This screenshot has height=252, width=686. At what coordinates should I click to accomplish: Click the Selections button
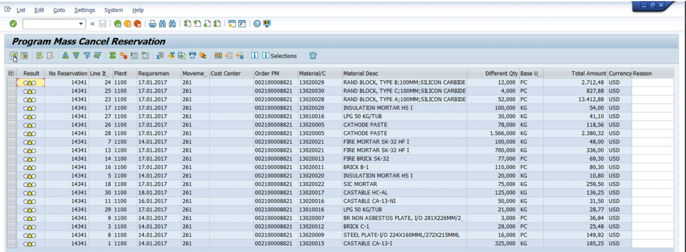point(279,56)
